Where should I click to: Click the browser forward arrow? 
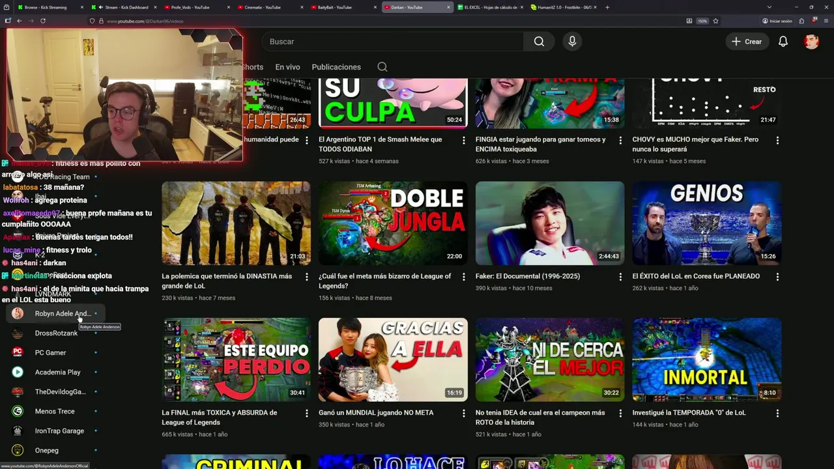(31, 21)
